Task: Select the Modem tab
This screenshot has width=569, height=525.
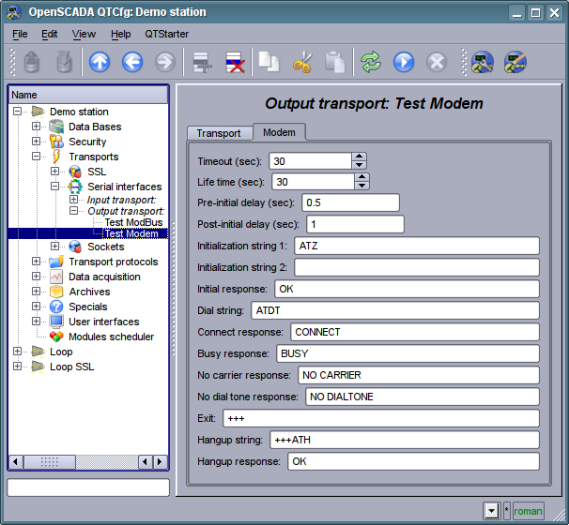Action: (279, 132)
